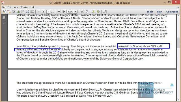Show Attachments paperclip panel in sidebar
This screenshot has width=181, height=102.
(x=4, y=23)
